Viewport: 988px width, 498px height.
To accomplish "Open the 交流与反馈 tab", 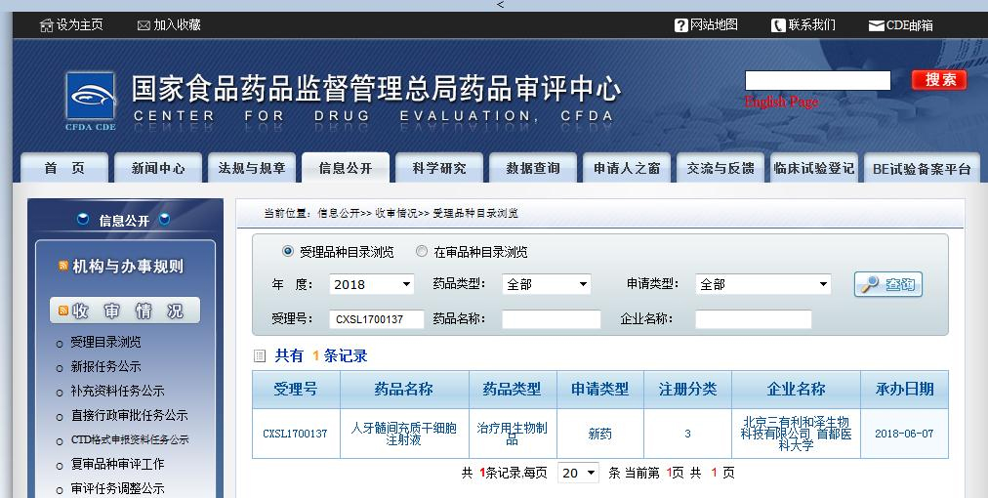I will pos(720,168).
